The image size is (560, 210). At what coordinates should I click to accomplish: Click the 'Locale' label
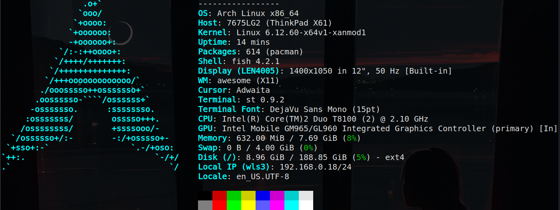click(x=212, y=176)
